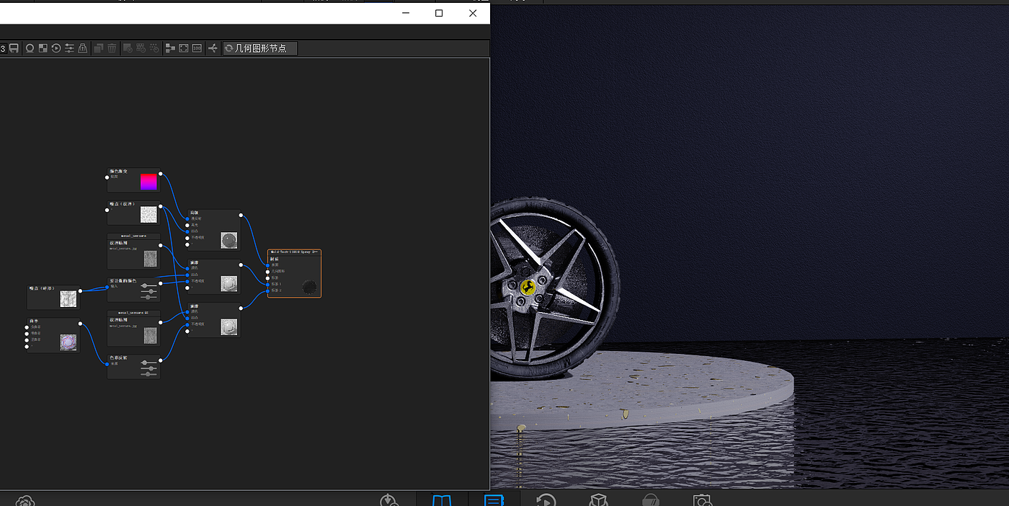
Task: Reset zoom with the 100 percent icon
Action: 197,48
